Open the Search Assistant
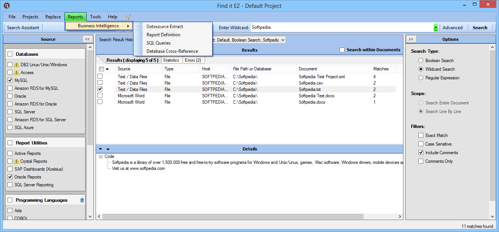The image size is (499, 232). tap(22, 28)
